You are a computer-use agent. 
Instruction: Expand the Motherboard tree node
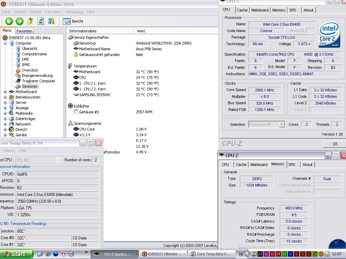(x=5, y=92)
